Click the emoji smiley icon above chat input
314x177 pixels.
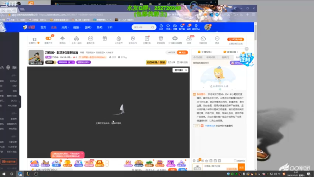pyautogui.click(x=194, y=161)
